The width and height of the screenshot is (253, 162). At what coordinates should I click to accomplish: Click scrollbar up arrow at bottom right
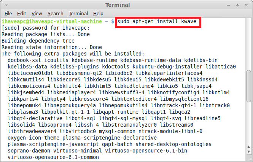pos(249,147)
